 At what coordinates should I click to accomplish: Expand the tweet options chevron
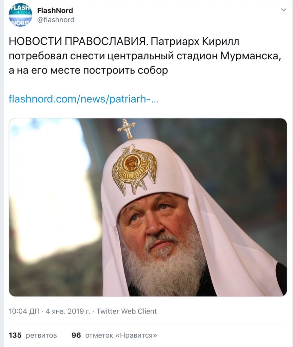tap(284, 10)
